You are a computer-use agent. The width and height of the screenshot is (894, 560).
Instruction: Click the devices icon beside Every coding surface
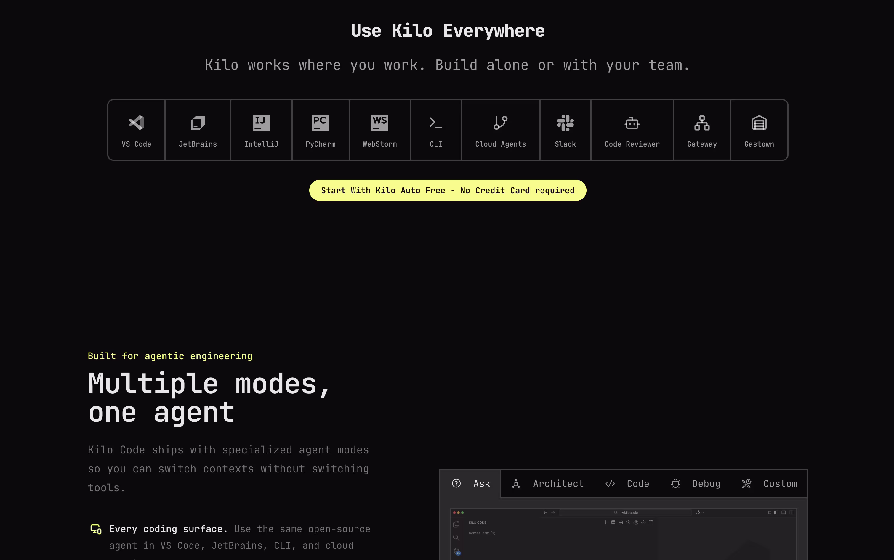(96, 529)
